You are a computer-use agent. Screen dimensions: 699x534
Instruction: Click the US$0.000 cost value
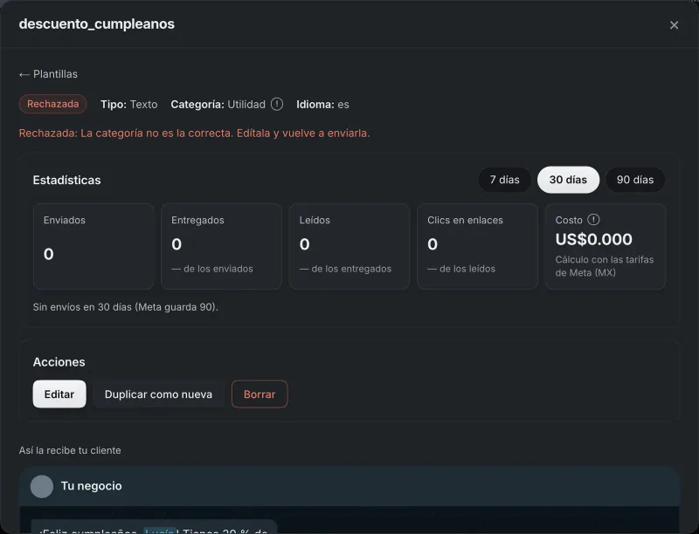594,239
